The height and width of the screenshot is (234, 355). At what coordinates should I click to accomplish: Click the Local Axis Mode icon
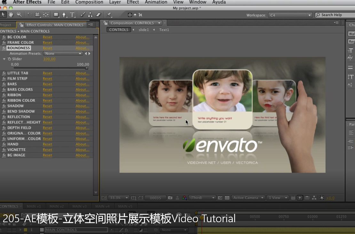click(x=130, y=15)
